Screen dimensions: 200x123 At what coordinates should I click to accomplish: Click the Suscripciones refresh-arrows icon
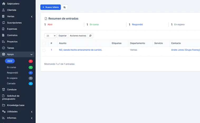(x=4, y=23)
